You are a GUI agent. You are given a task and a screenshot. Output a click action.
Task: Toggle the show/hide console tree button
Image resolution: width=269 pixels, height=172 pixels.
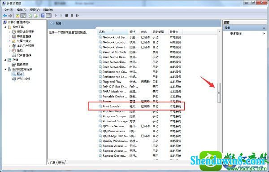point(23,16)
